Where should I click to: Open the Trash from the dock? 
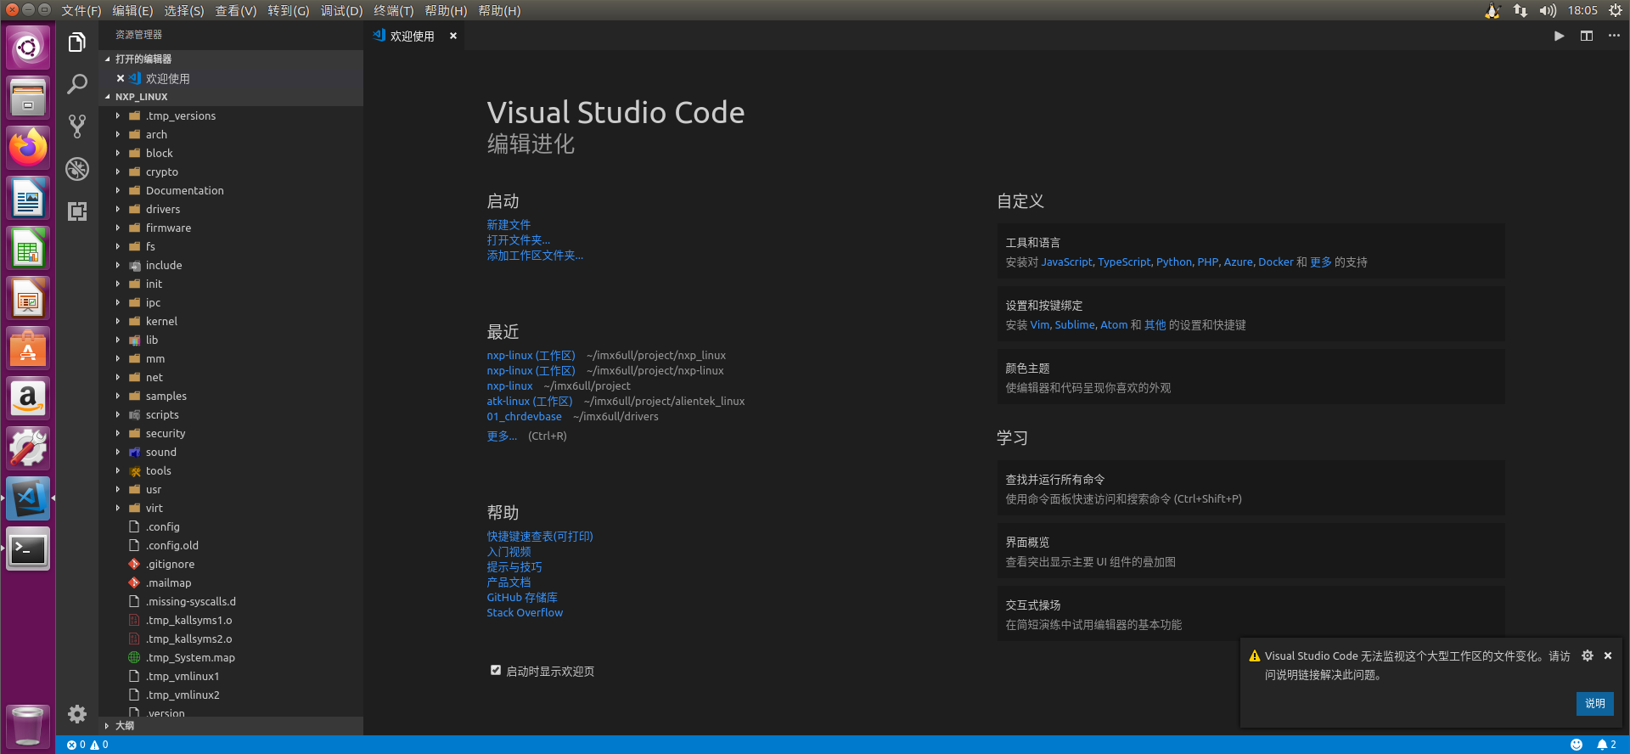point(28,726)
